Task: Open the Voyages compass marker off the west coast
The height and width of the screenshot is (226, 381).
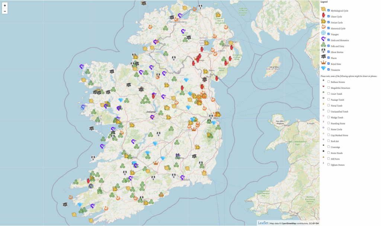Action: coord(83,107)
